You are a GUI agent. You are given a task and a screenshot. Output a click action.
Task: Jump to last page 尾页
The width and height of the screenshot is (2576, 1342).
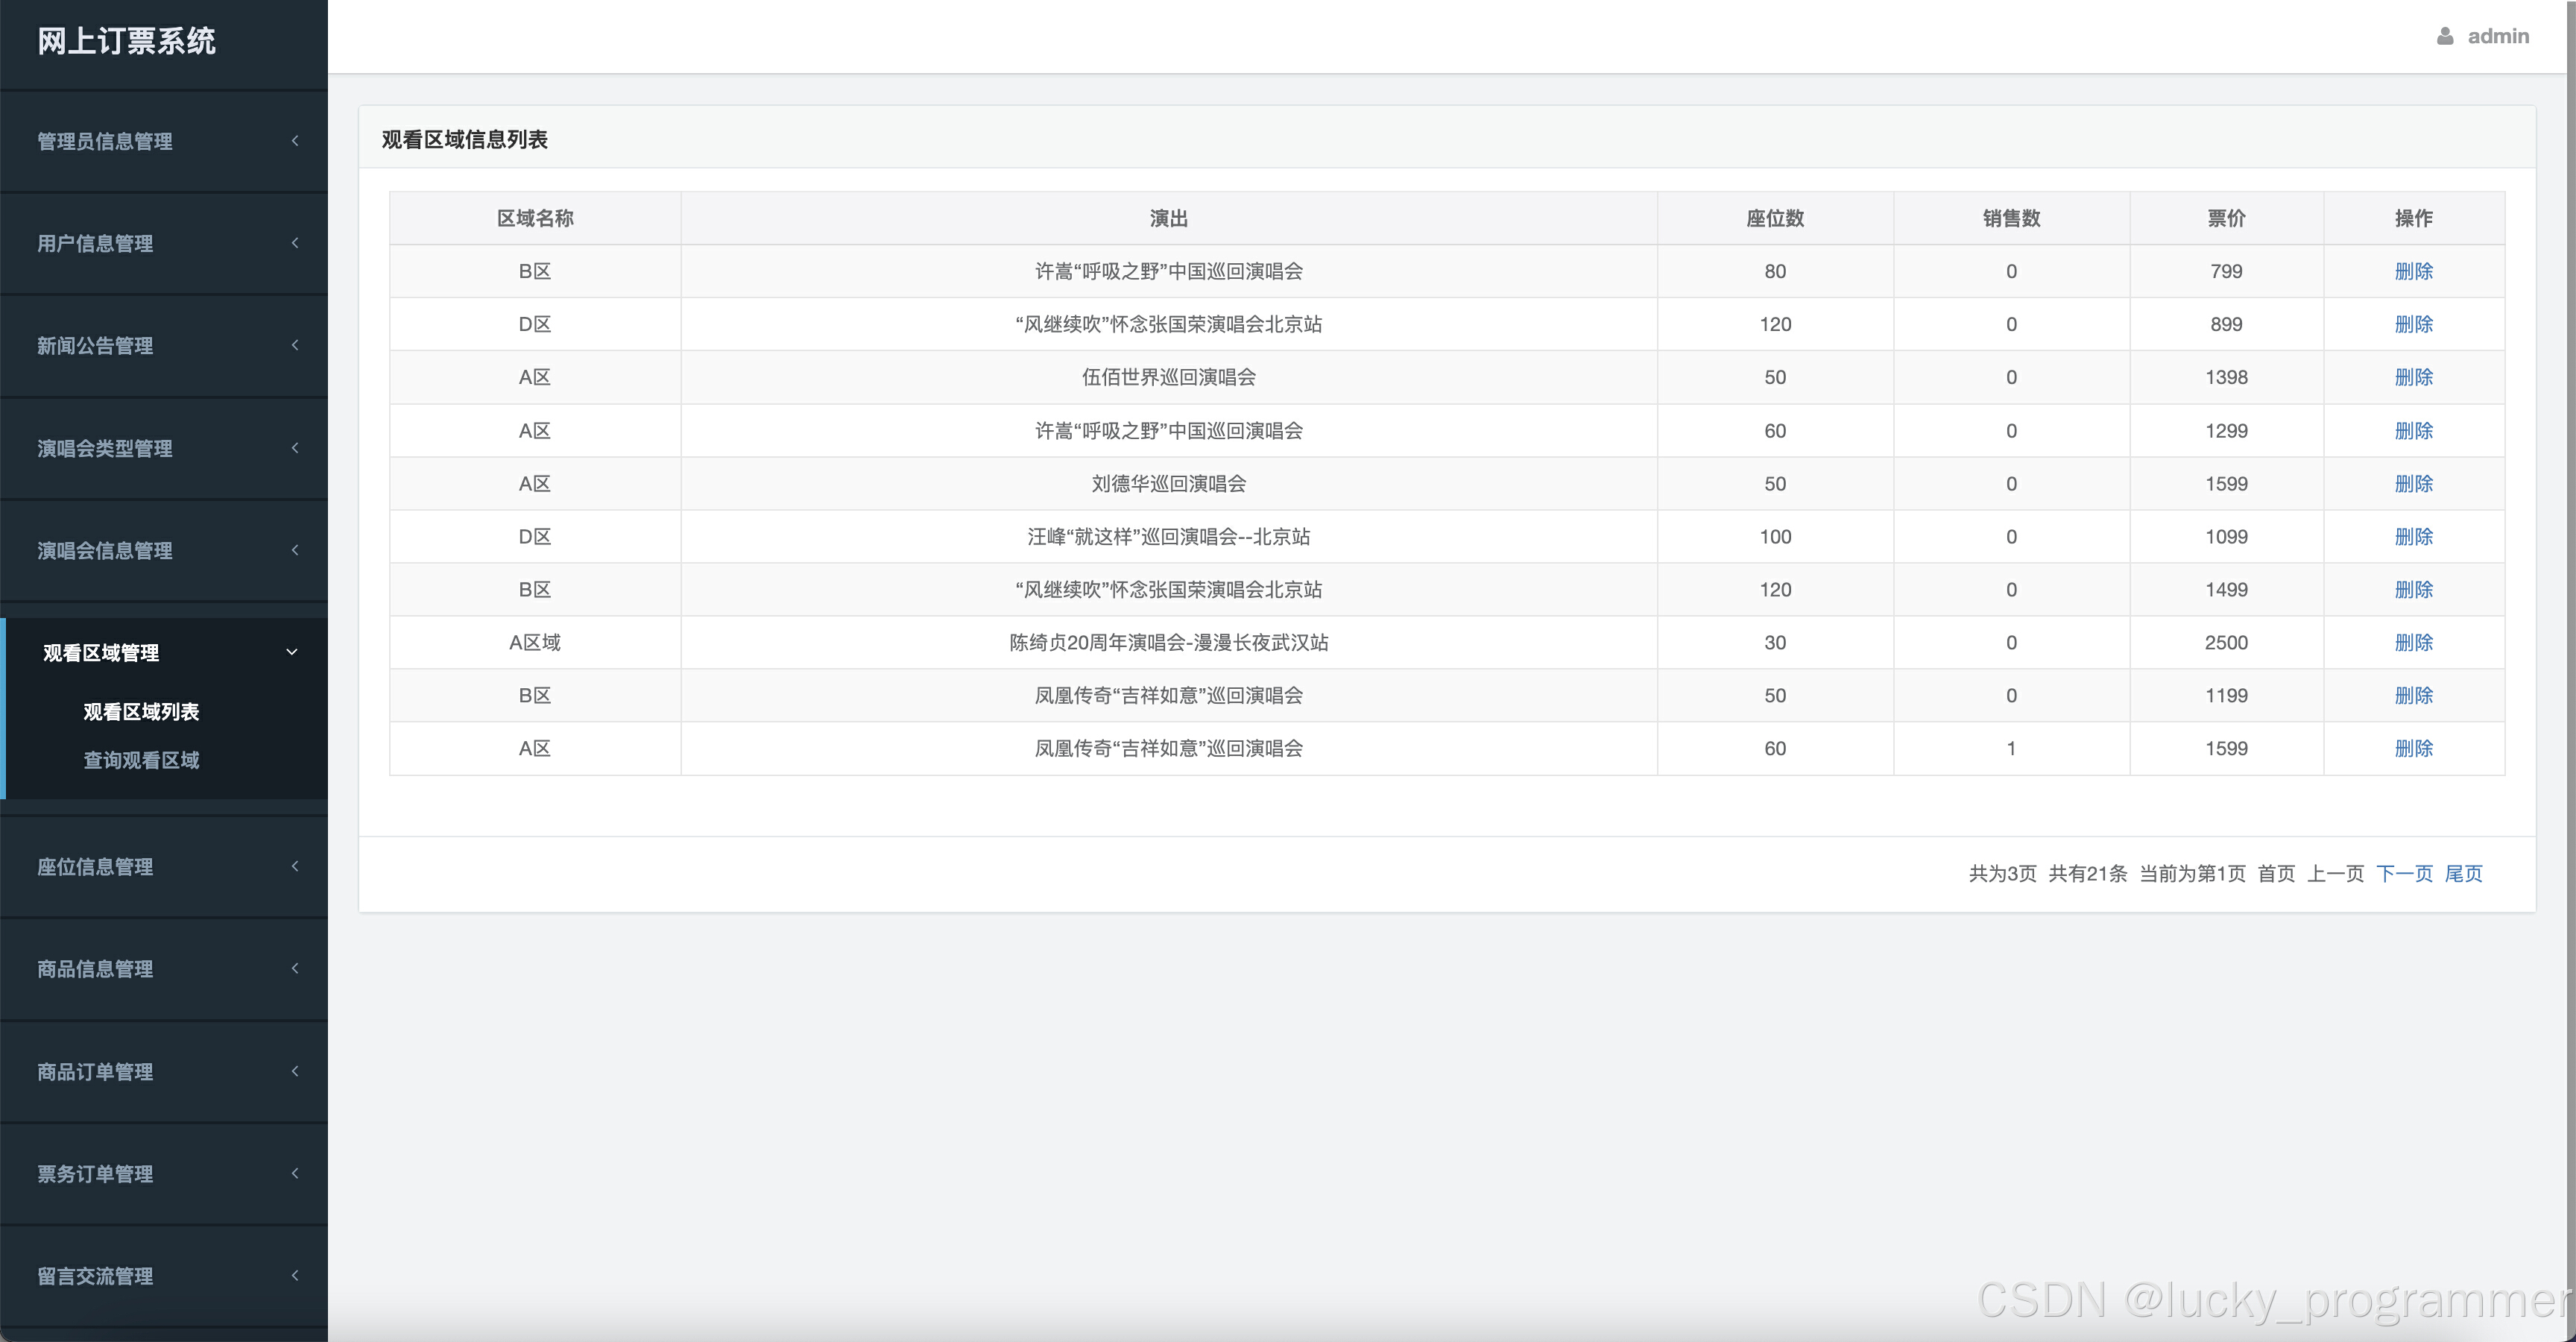point(2463,873)
